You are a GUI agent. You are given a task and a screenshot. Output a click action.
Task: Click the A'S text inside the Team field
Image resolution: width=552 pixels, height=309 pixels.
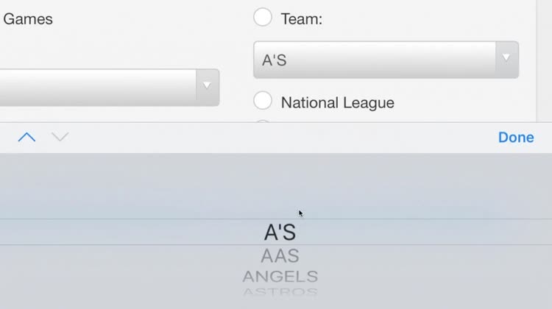[x=275, y=60]
